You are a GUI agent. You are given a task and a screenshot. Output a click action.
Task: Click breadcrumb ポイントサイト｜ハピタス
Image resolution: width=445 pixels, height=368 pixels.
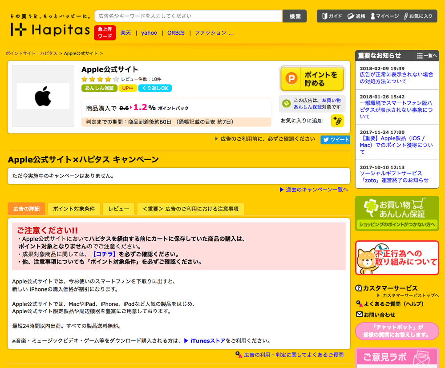(x=31, y=53)
